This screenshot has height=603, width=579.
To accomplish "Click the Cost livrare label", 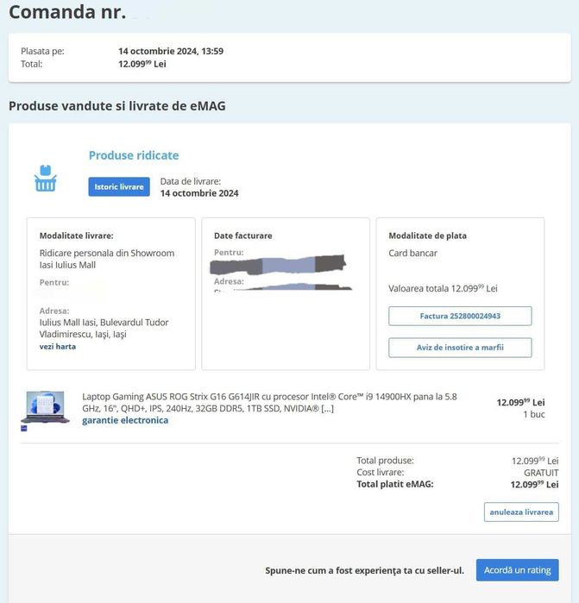I will (380, 472).
